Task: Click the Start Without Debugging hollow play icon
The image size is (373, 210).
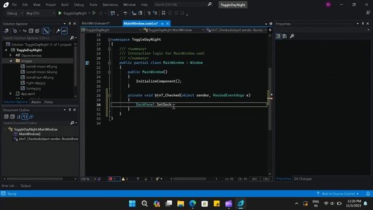Action: (94, 13)
